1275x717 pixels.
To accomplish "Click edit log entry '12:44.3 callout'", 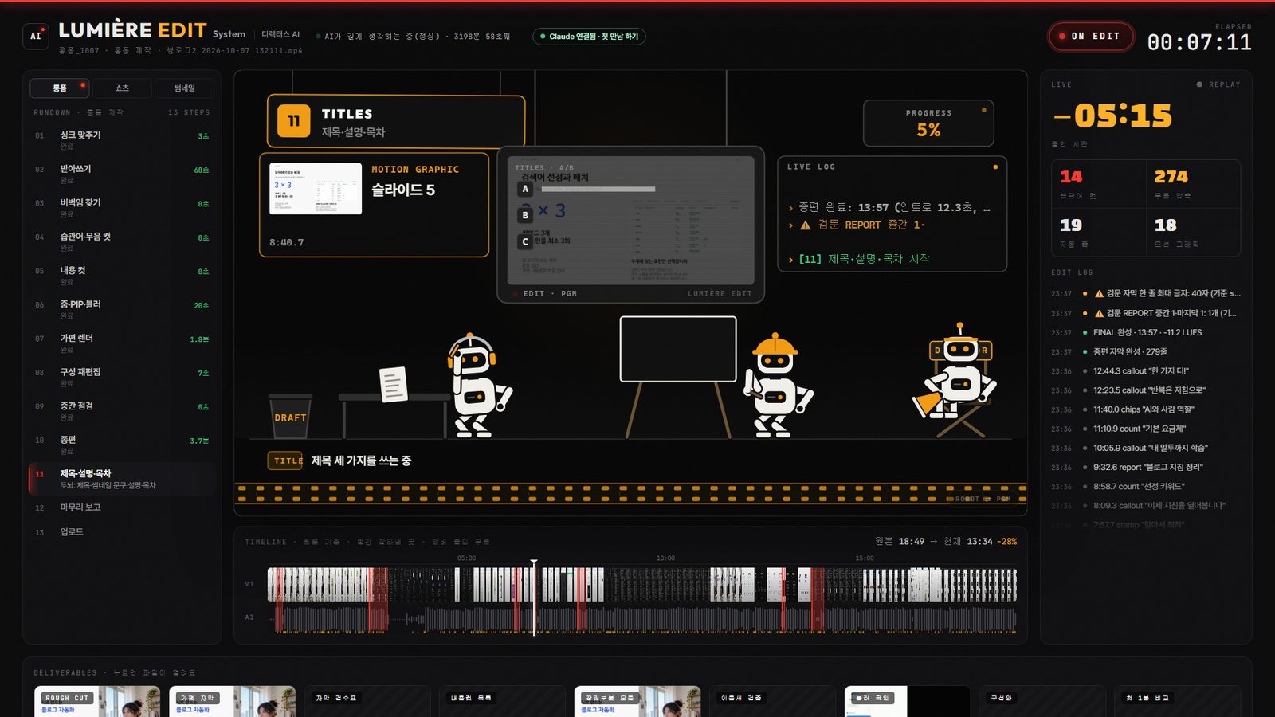I will (1146, 371).
